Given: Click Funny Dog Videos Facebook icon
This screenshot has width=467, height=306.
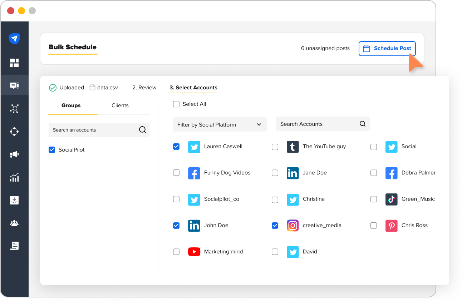Looking at the screenshot, I should click(194, 173).
